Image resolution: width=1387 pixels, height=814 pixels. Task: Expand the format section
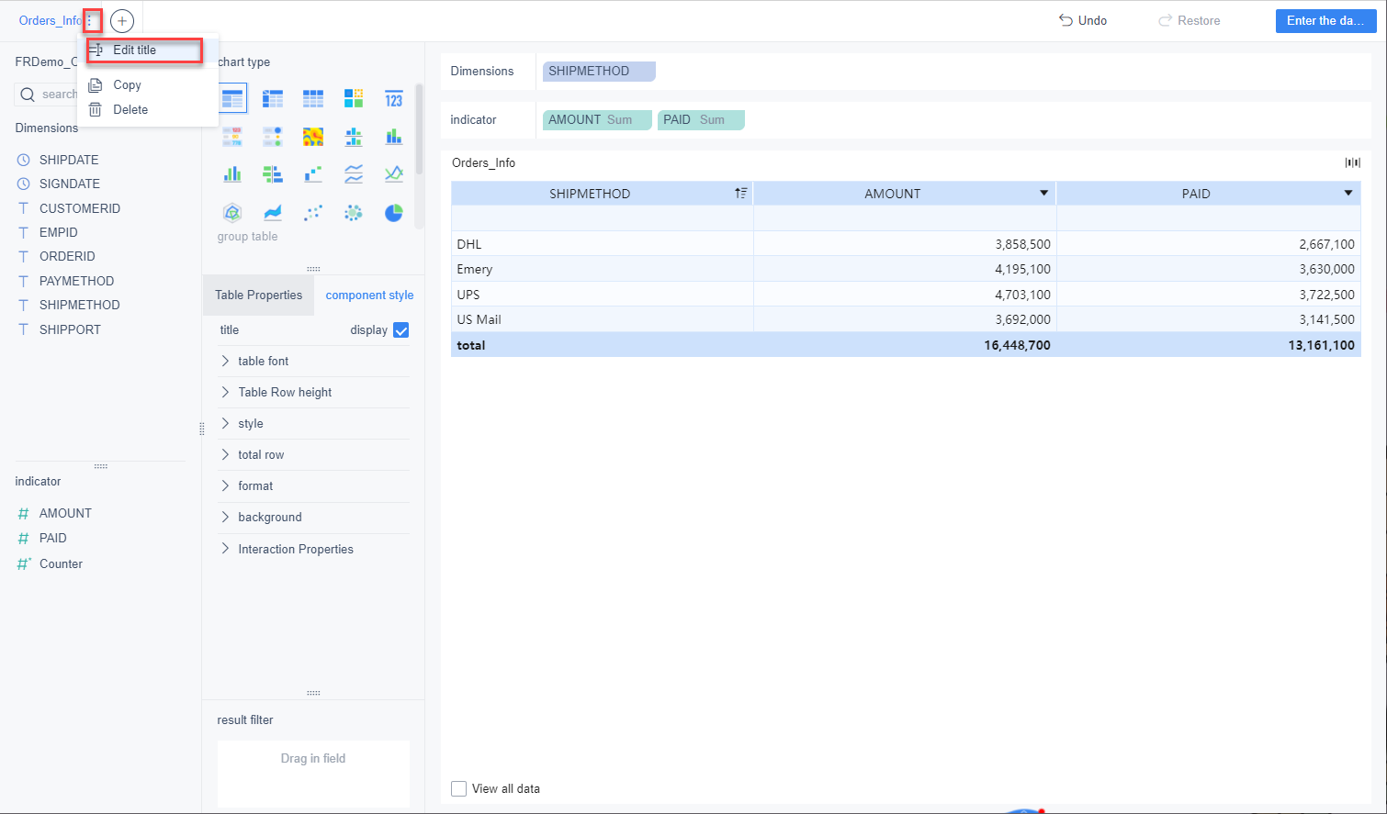click(x=313, y=485)
